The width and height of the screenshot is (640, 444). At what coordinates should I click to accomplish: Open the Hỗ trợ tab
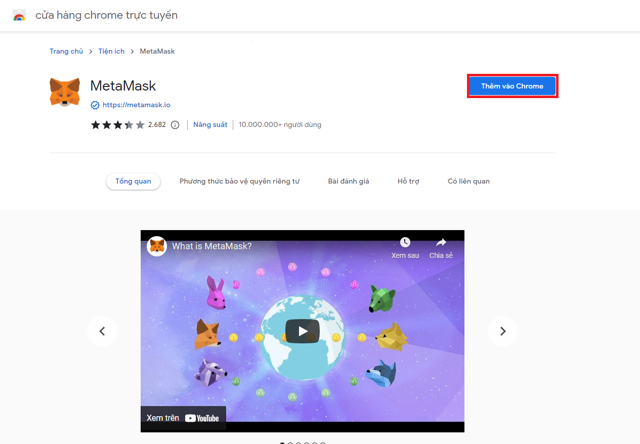click(408, 181)
